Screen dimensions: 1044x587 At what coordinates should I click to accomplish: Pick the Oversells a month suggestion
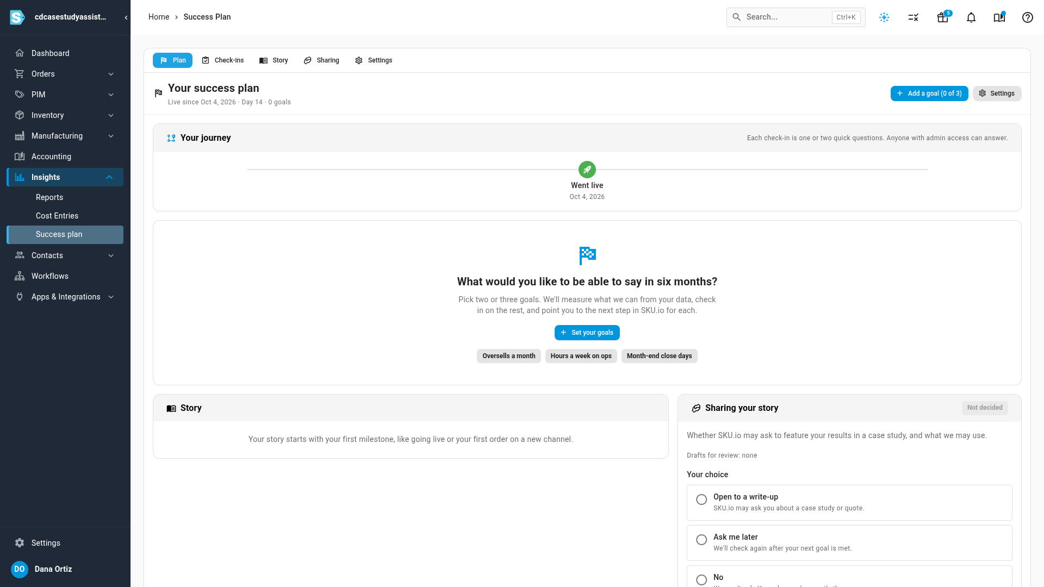[x=509, y=356]
